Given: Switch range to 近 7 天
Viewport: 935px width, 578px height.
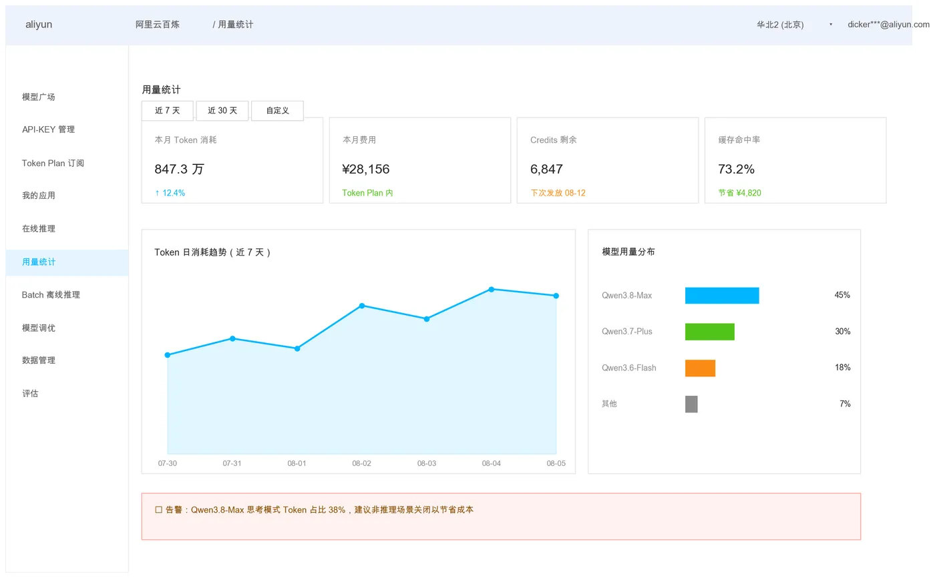Looking at the screenshot, I should [x=168, y=111].
